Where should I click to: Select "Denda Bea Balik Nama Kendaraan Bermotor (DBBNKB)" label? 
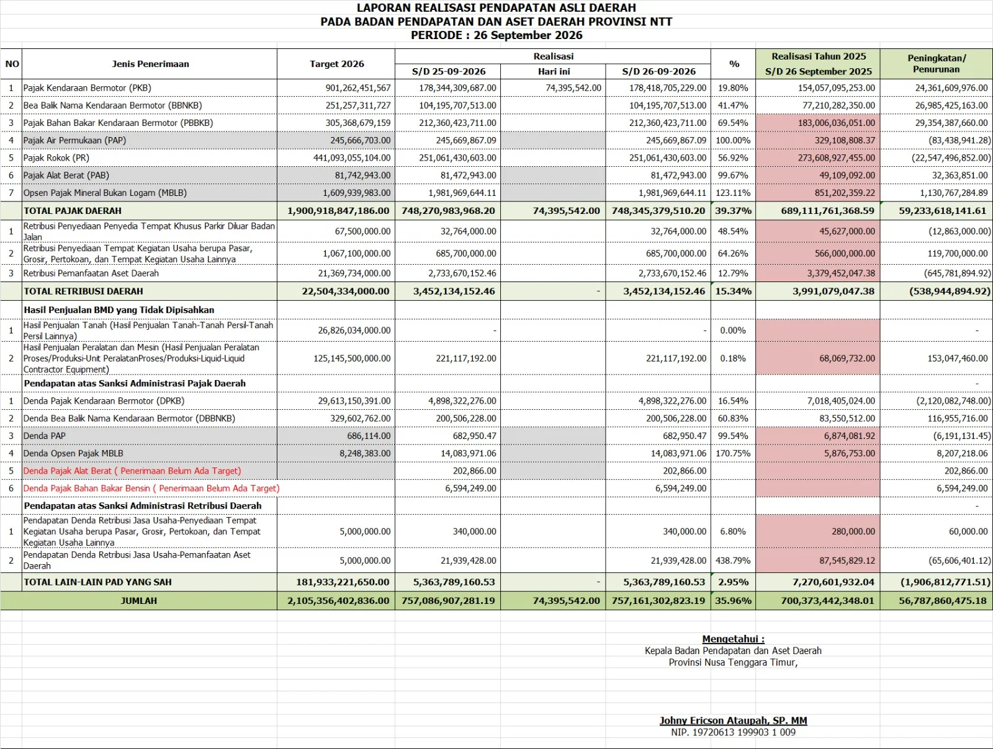click(x=129, y=419)
